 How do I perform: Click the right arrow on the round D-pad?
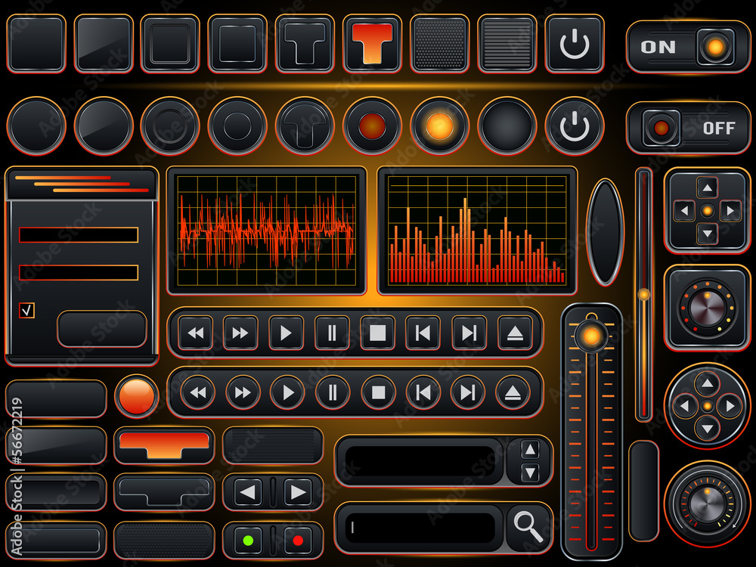(x=730, y=406)
